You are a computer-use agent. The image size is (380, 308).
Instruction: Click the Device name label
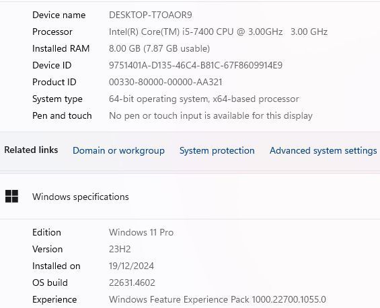pos(59,15)
